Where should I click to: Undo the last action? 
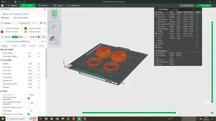point(20,2)
